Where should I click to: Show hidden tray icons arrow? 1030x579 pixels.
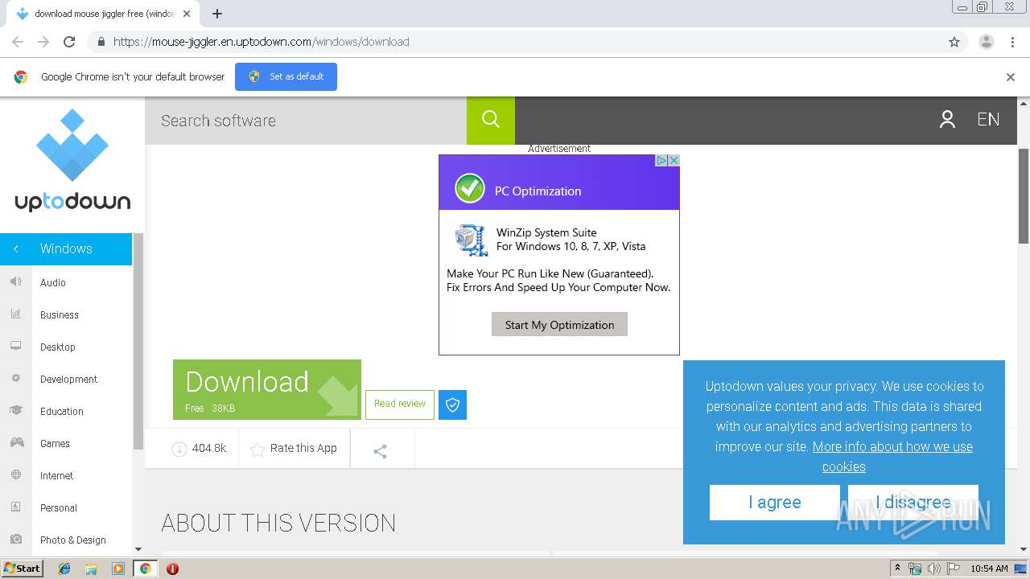(897, 569)
